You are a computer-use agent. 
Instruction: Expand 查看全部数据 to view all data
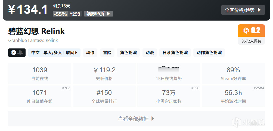point(136,119)
